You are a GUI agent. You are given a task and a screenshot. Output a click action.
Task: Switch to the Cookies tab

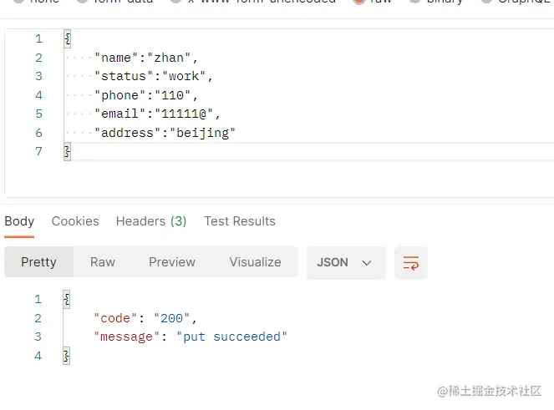click(x=75, y=221)
